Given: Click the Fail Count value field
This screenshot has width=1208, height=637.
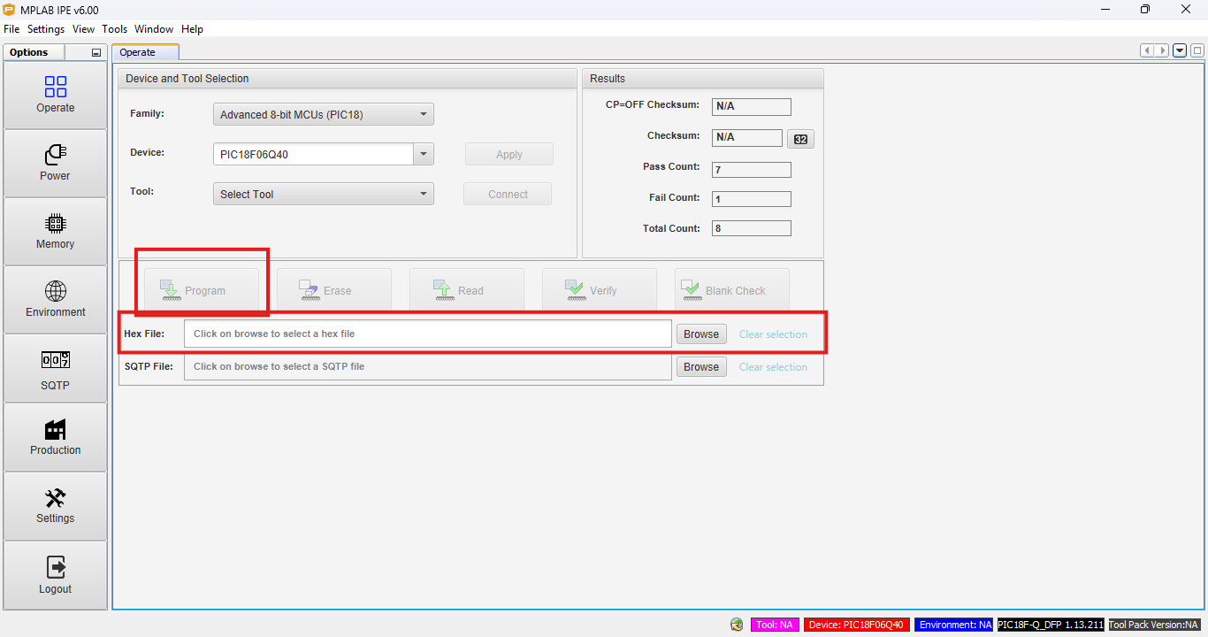Looking at the screenshot, I should click(x=752, y=199).
